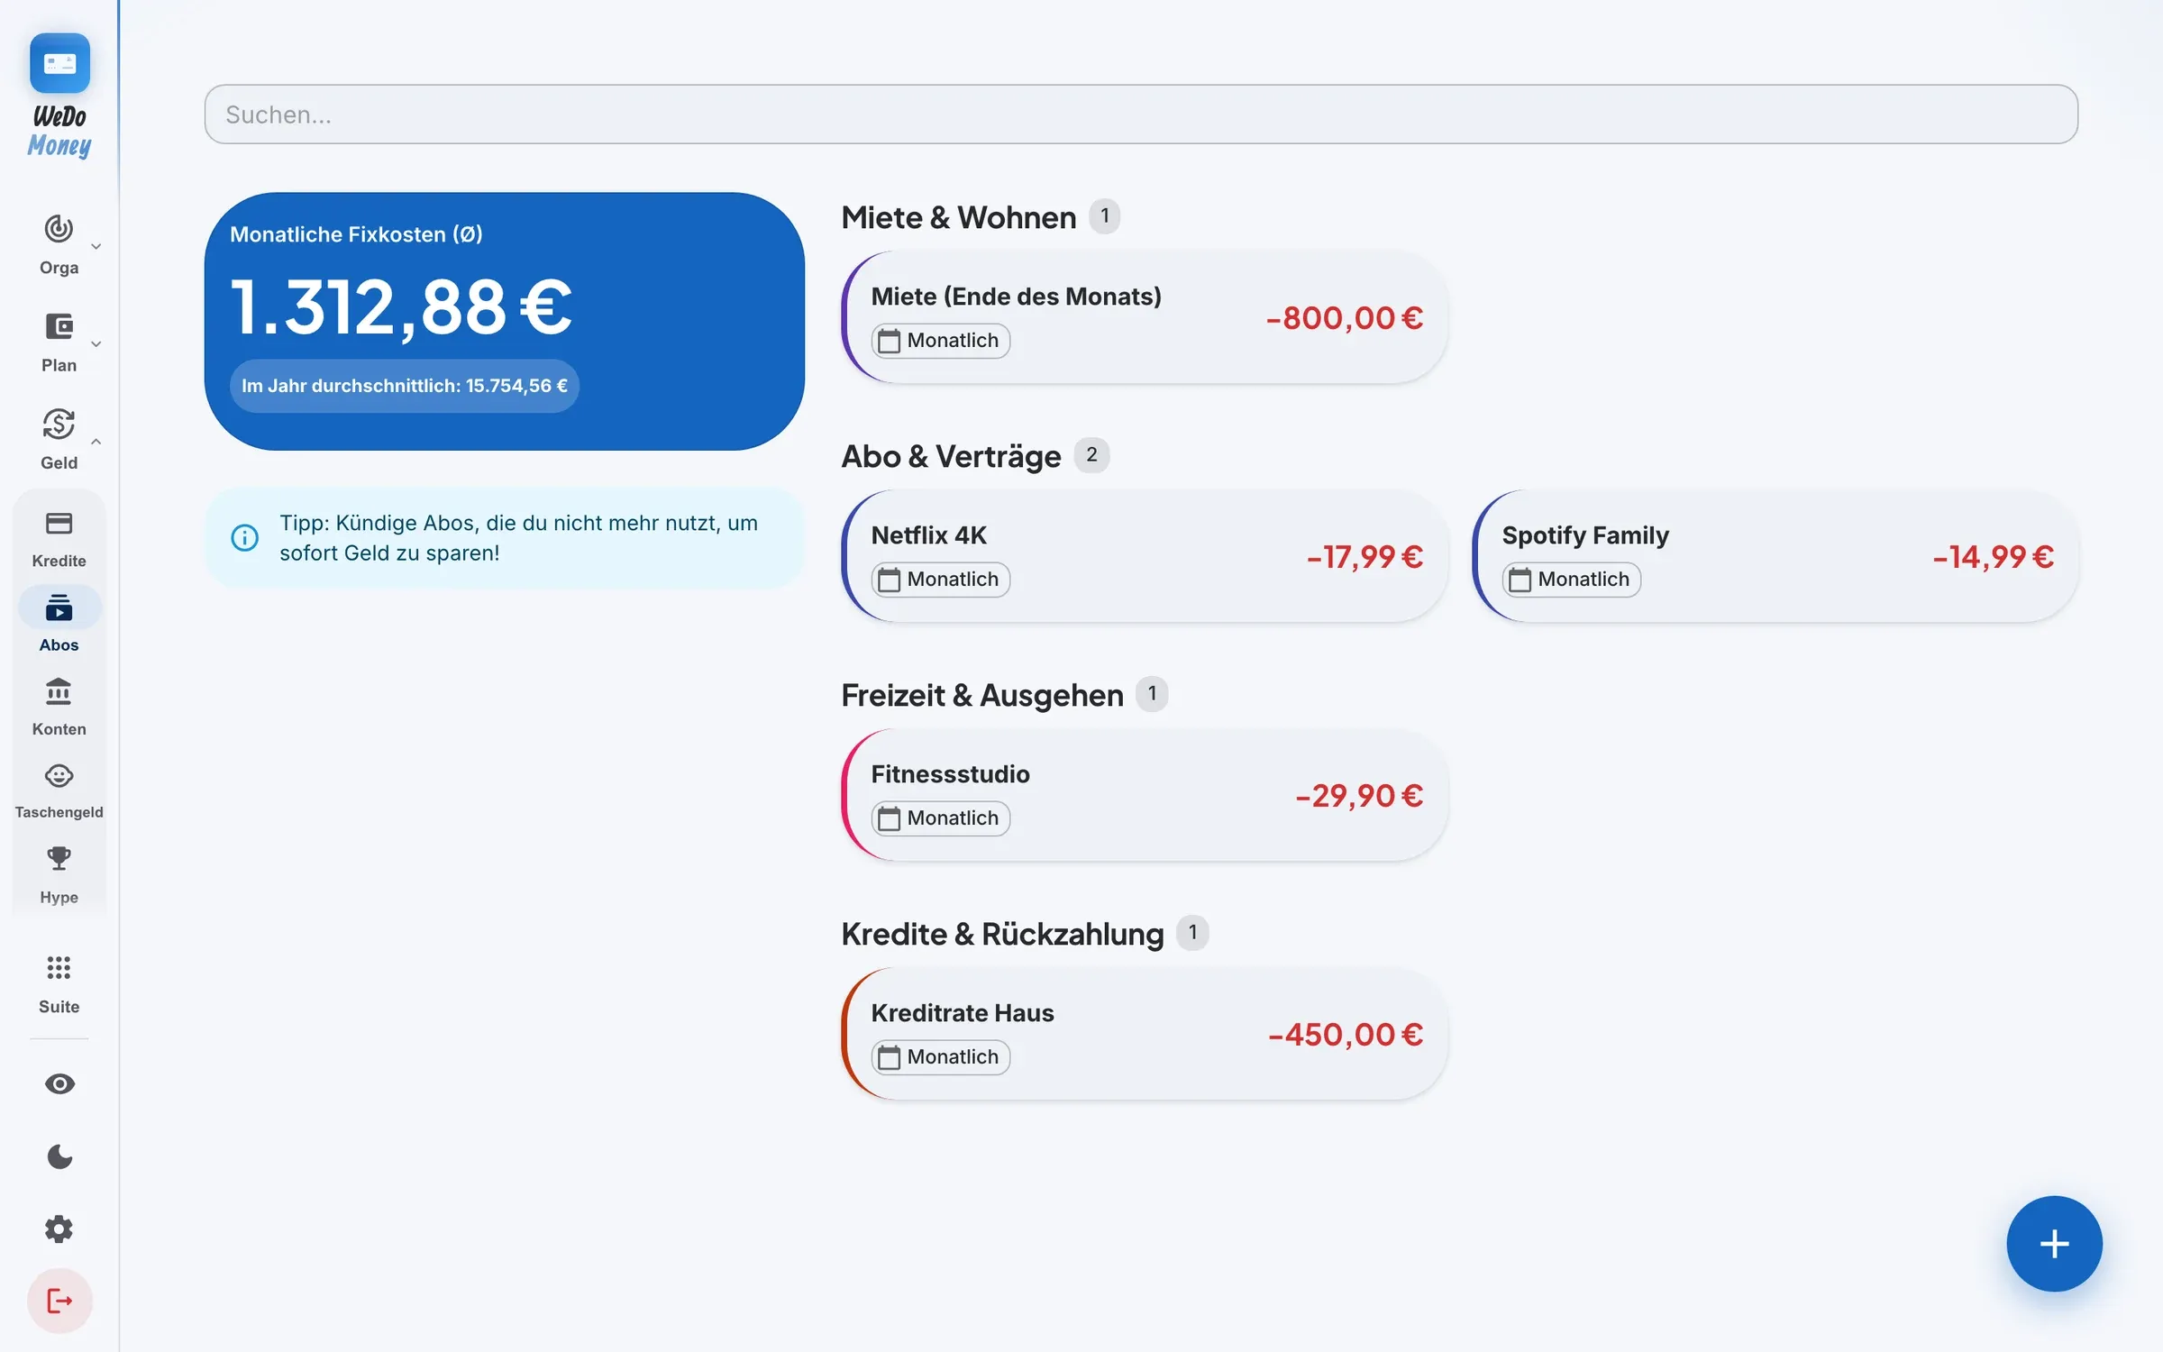Screen dimensions: 2163x1352
Task: Click the -14,99 € Spotify amount
Action: pyautogui.click(x=1993, y=557)
